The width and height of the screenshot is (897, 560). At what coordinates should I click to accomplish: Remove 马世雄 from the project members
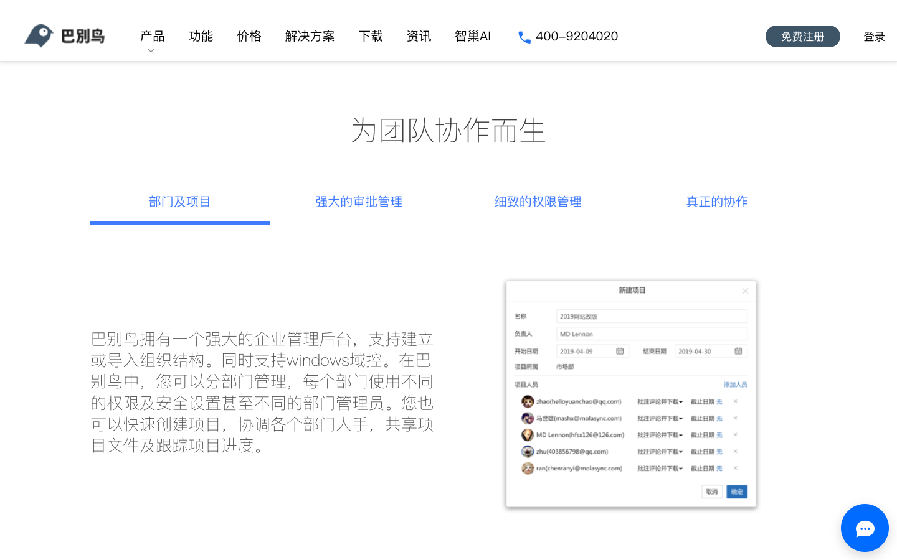(x=735, y=418)
